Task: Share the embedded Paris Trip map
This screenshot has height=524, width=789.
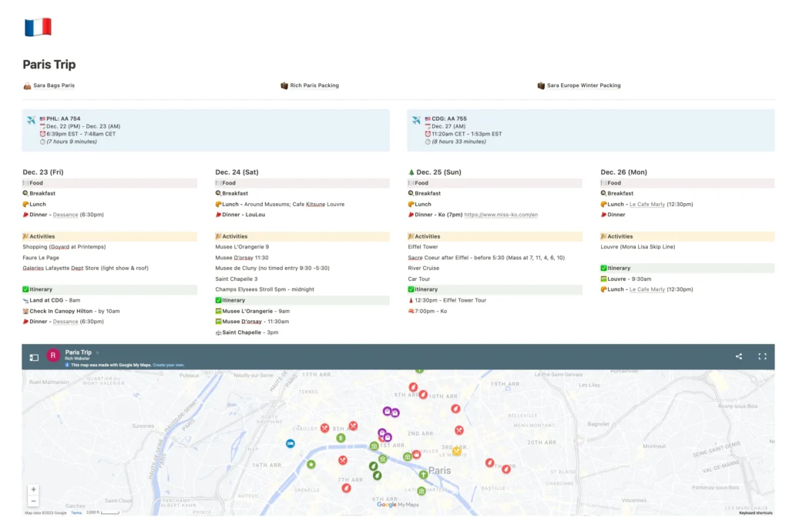Action: [x=739, y=356]
